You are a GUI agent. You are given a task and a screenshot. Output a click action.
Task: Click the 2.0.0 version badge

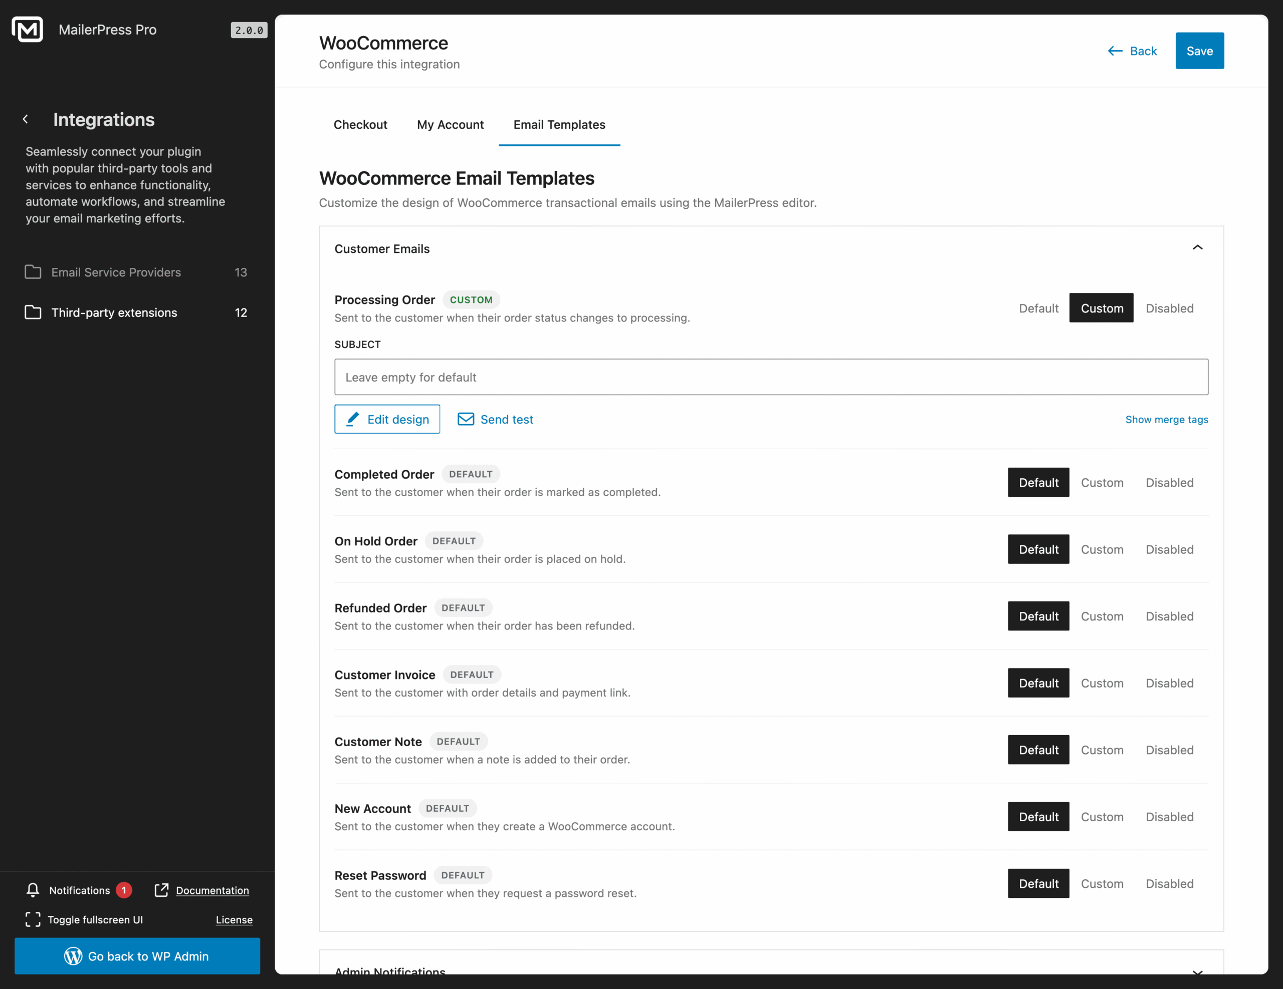249,30
